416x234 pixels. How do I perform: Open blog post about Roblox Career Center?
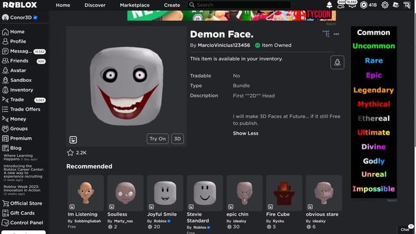pos(23,173)
